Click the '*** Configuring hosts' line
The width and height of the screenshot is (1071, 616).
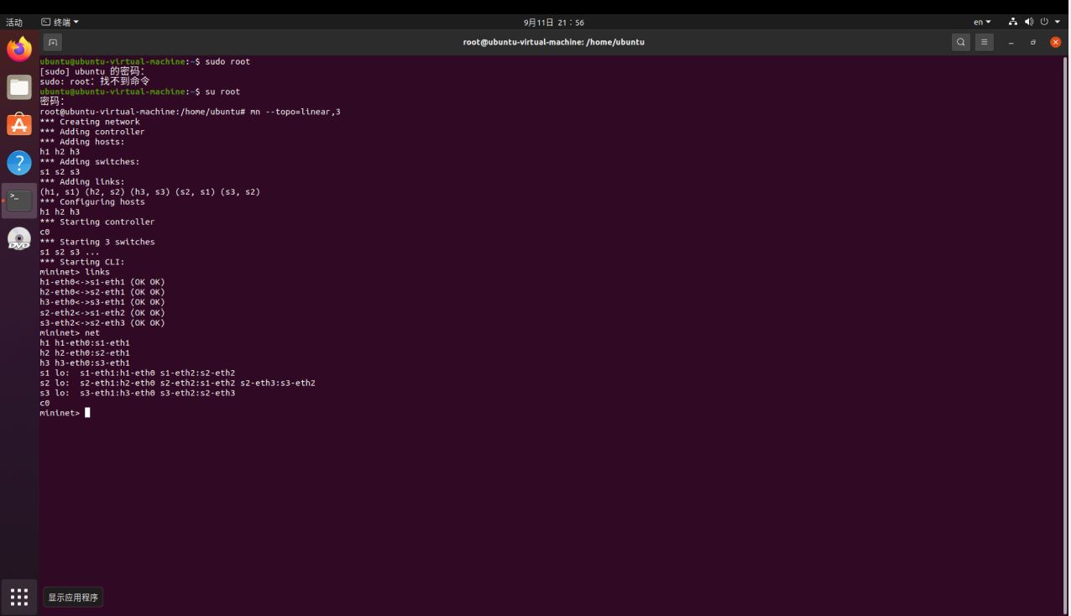[x=92, y=201]
